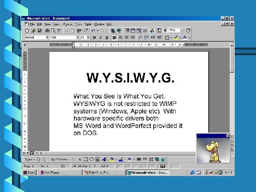Toggle the Drawing toolbar icon

[152, 31]
